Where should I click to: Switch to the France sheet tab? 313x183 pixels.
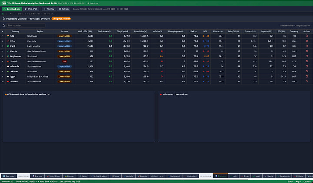pos(115,176)
